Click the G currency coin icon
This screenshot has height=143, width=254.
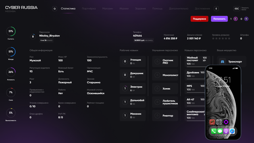click(246, 19)
